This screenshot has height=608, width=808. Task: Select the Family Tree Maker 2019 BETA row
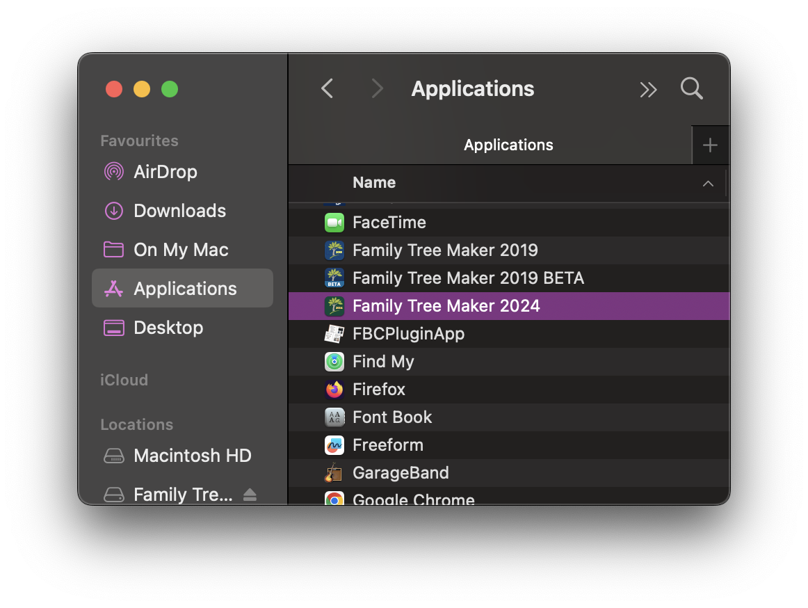pos(509,278)
